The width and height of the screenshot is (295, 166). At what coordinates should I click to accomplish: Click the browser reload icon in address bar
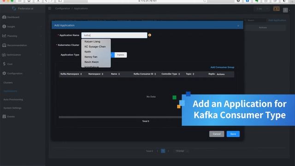click(x=205, y=1)
